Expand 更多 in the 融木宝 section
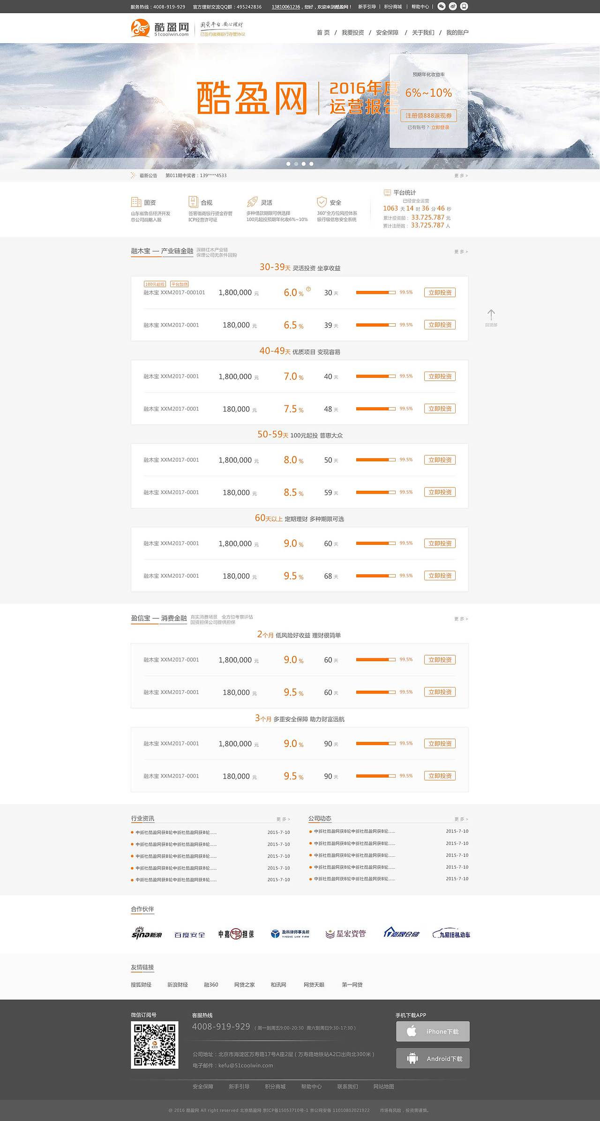Image resolution: width=600 pixels, height=1121 pixels. [x=461, y=252]
